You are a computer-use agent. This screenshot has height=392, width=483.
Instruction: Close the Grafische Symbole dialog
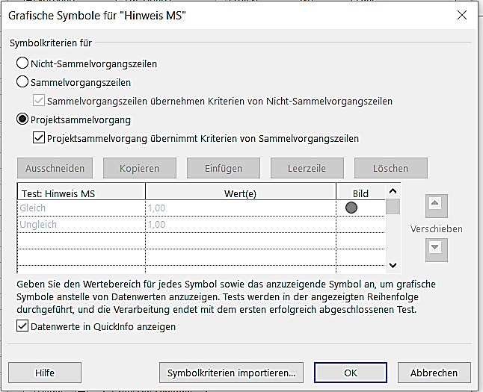[461, 16]
